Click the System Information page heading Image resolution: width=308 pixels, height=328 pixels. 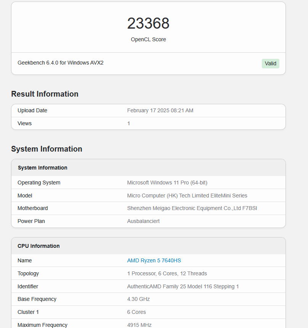(x=47, y=149)
